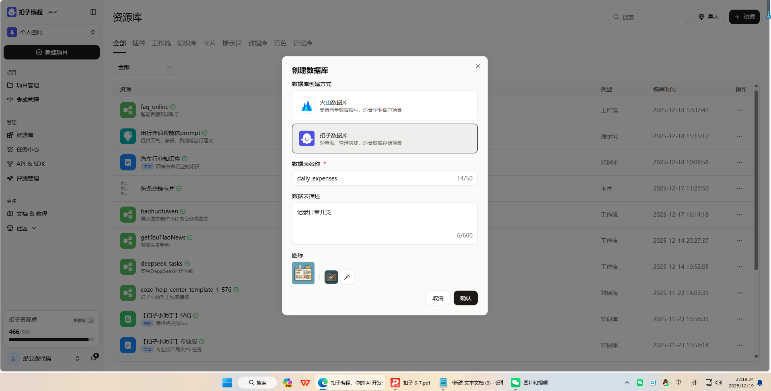The image size is (771, 391).
Task: Show hidden system tray icons
Action: [627, 383]
